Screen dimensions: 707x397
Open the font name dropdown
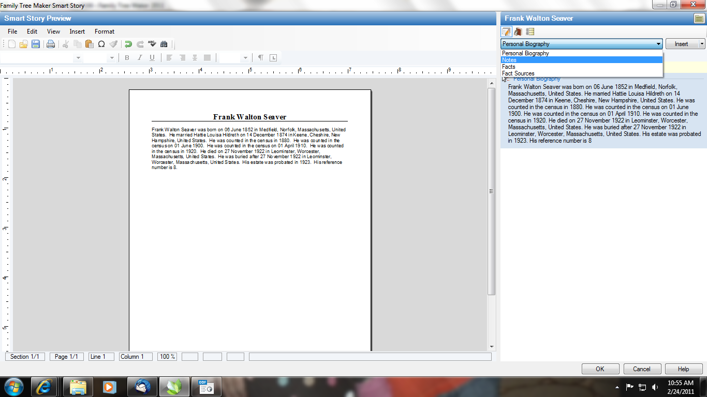(78, 58)
